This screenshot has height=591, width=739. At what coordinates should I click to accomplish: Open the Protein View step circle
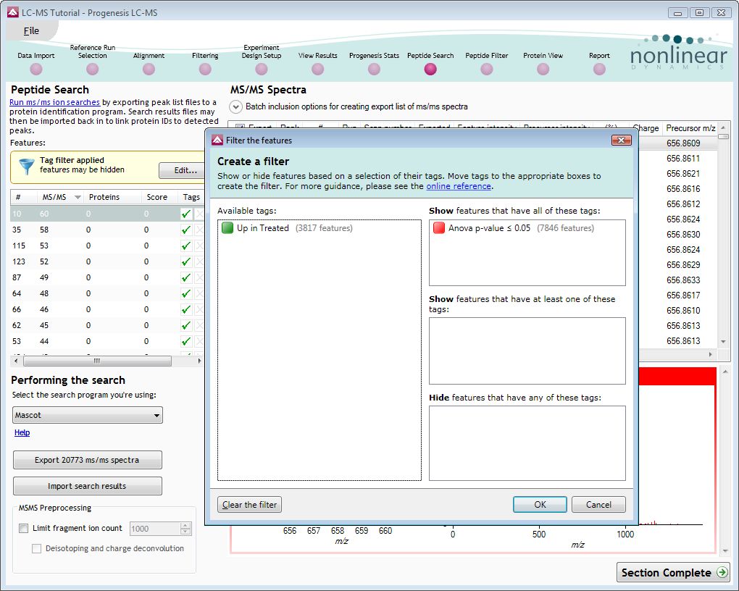[x=543, y=70]
